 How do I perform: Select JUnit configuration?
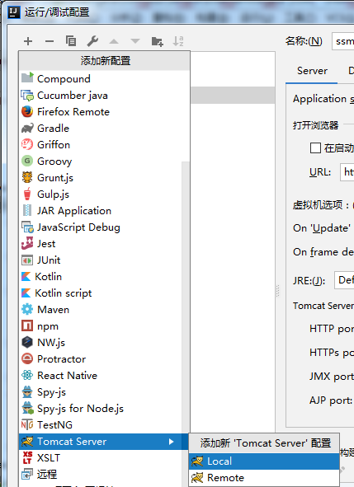click(101, 260)
